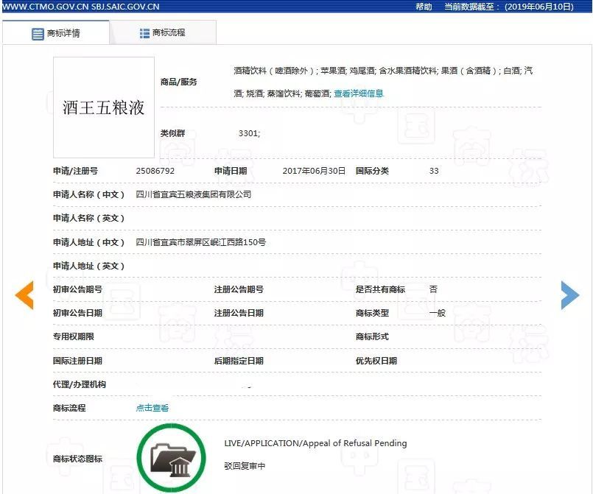Screen dimensions: 593x494
Task: Click the 驳回复审中 status text
Action: click(245, 466)
